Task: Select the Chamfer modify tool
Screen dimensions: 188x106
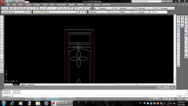Action: [x=178, y=59]
